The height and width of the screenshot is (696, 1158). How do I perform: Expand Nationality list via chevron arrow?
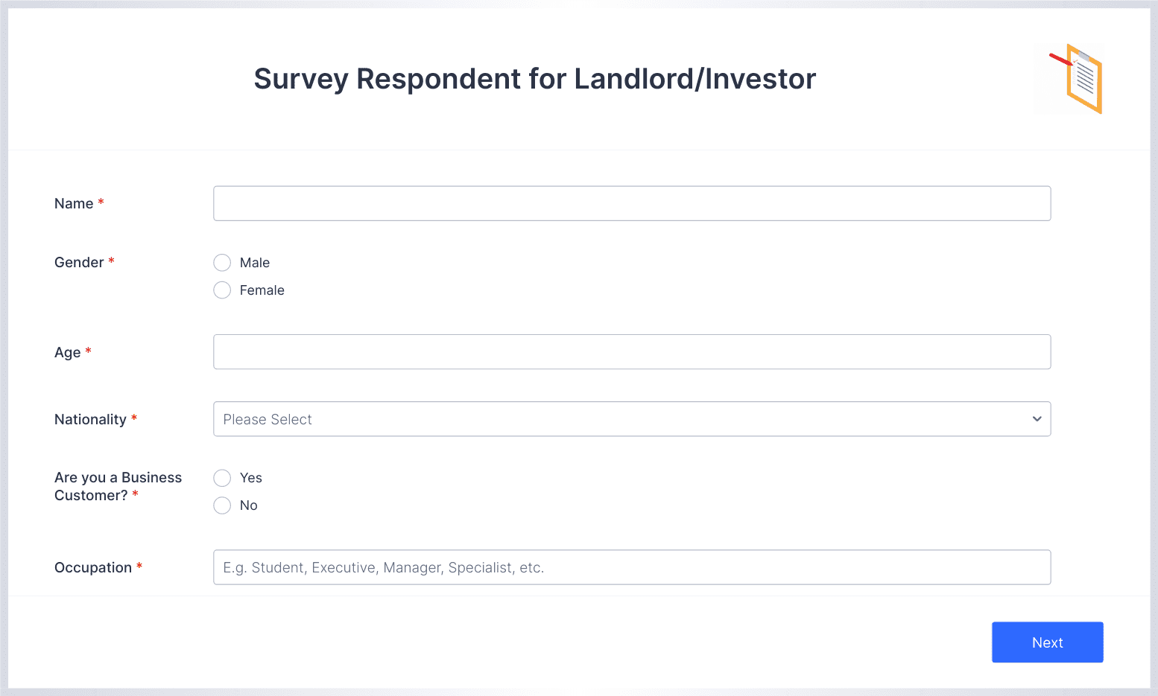(1037, 419)
